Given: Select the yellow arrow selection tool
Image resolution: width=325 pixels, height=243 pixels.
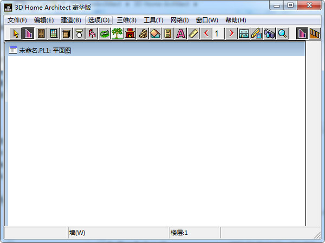Looking at the screenshot, I should 16,33.
